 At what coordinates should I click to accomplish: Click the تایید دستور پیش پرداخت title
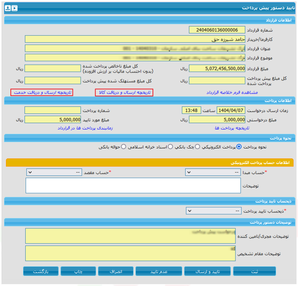(x=268, y=8)
